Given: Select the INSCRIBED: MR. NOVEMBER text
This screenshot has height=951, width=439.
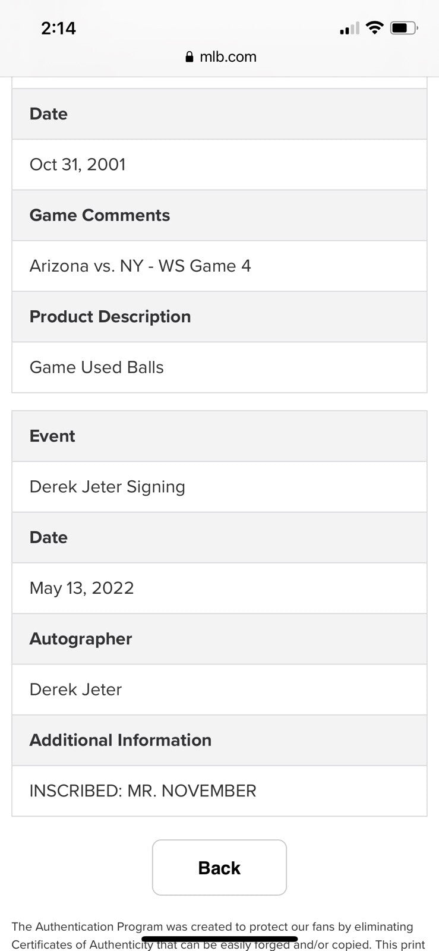Looking at the screenshot, I should [143, 791].
